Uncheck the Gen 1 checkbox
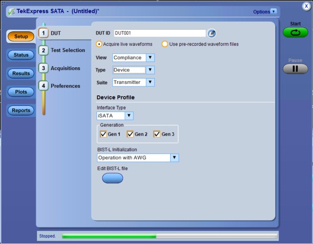Viewport: 313px width, 244px height. coord(103,134)
